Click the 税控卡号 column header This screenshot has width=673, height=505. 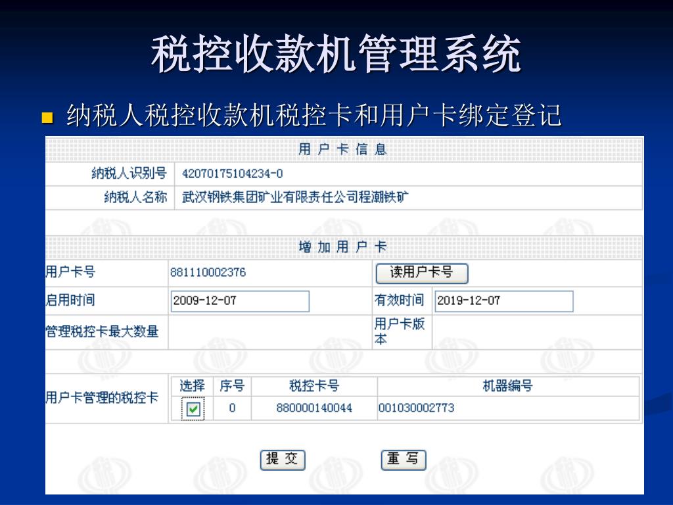click(x=314, y=386)
